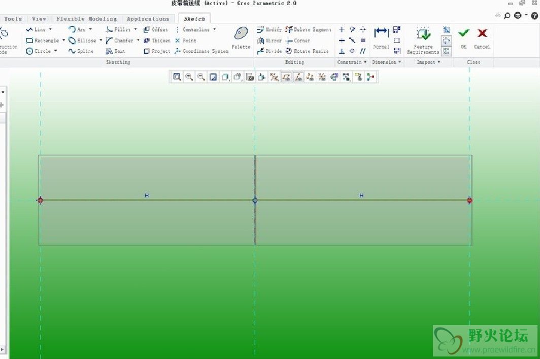This screenshot has width=540, height=359.
Task: Expand the Circle dropdown arrow
Action: coord(55,51)
